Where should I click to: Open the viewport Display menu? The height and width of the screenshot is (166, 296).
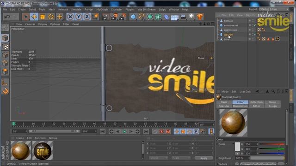[x=43, y=24]
